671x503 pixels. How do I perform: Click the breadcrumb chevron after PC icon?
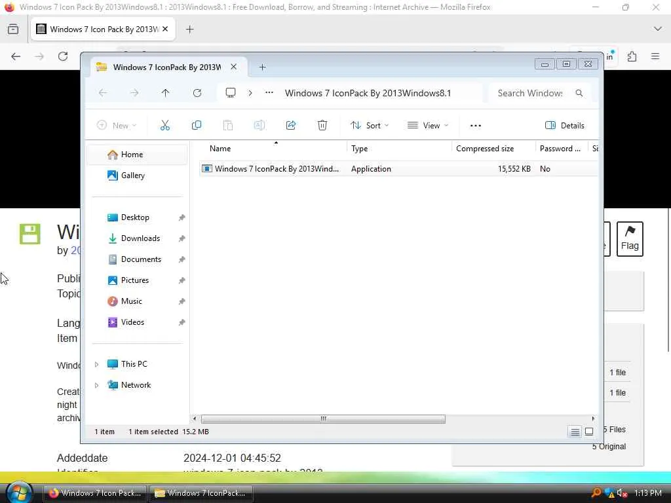click(250, 93)
